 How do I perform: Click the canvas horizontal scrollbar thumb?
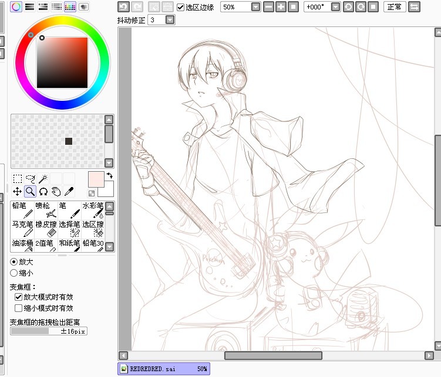[x=273, y=356]
